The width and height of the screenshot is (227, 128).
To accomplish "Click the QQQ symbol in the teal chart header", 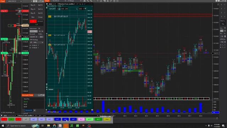I will click(50, 4).
